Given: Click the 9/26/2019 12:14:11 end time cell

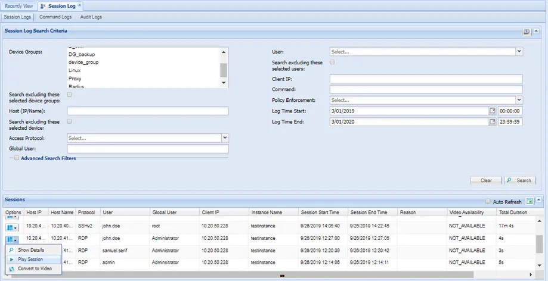Looking at the screenshot, I should (370, 262).
